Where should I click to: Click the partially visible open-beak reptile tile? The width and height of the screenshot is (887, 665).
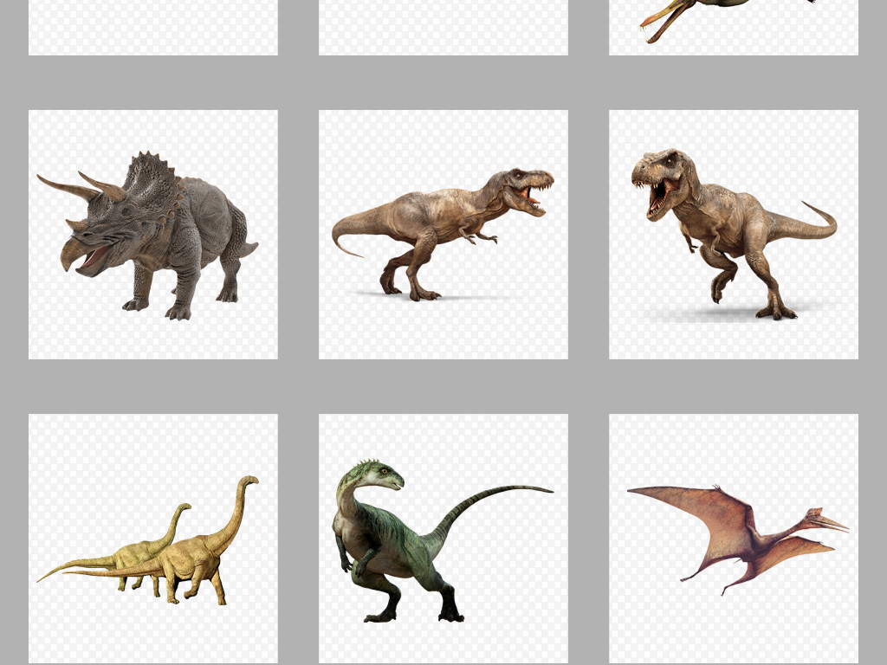[733, 26]
